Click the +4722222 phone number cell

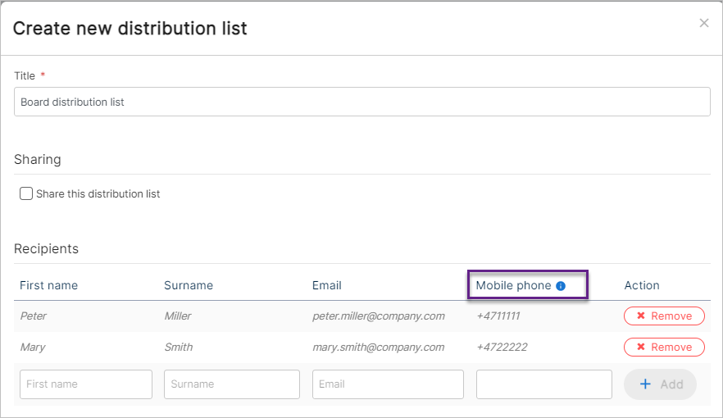point(502,347)
